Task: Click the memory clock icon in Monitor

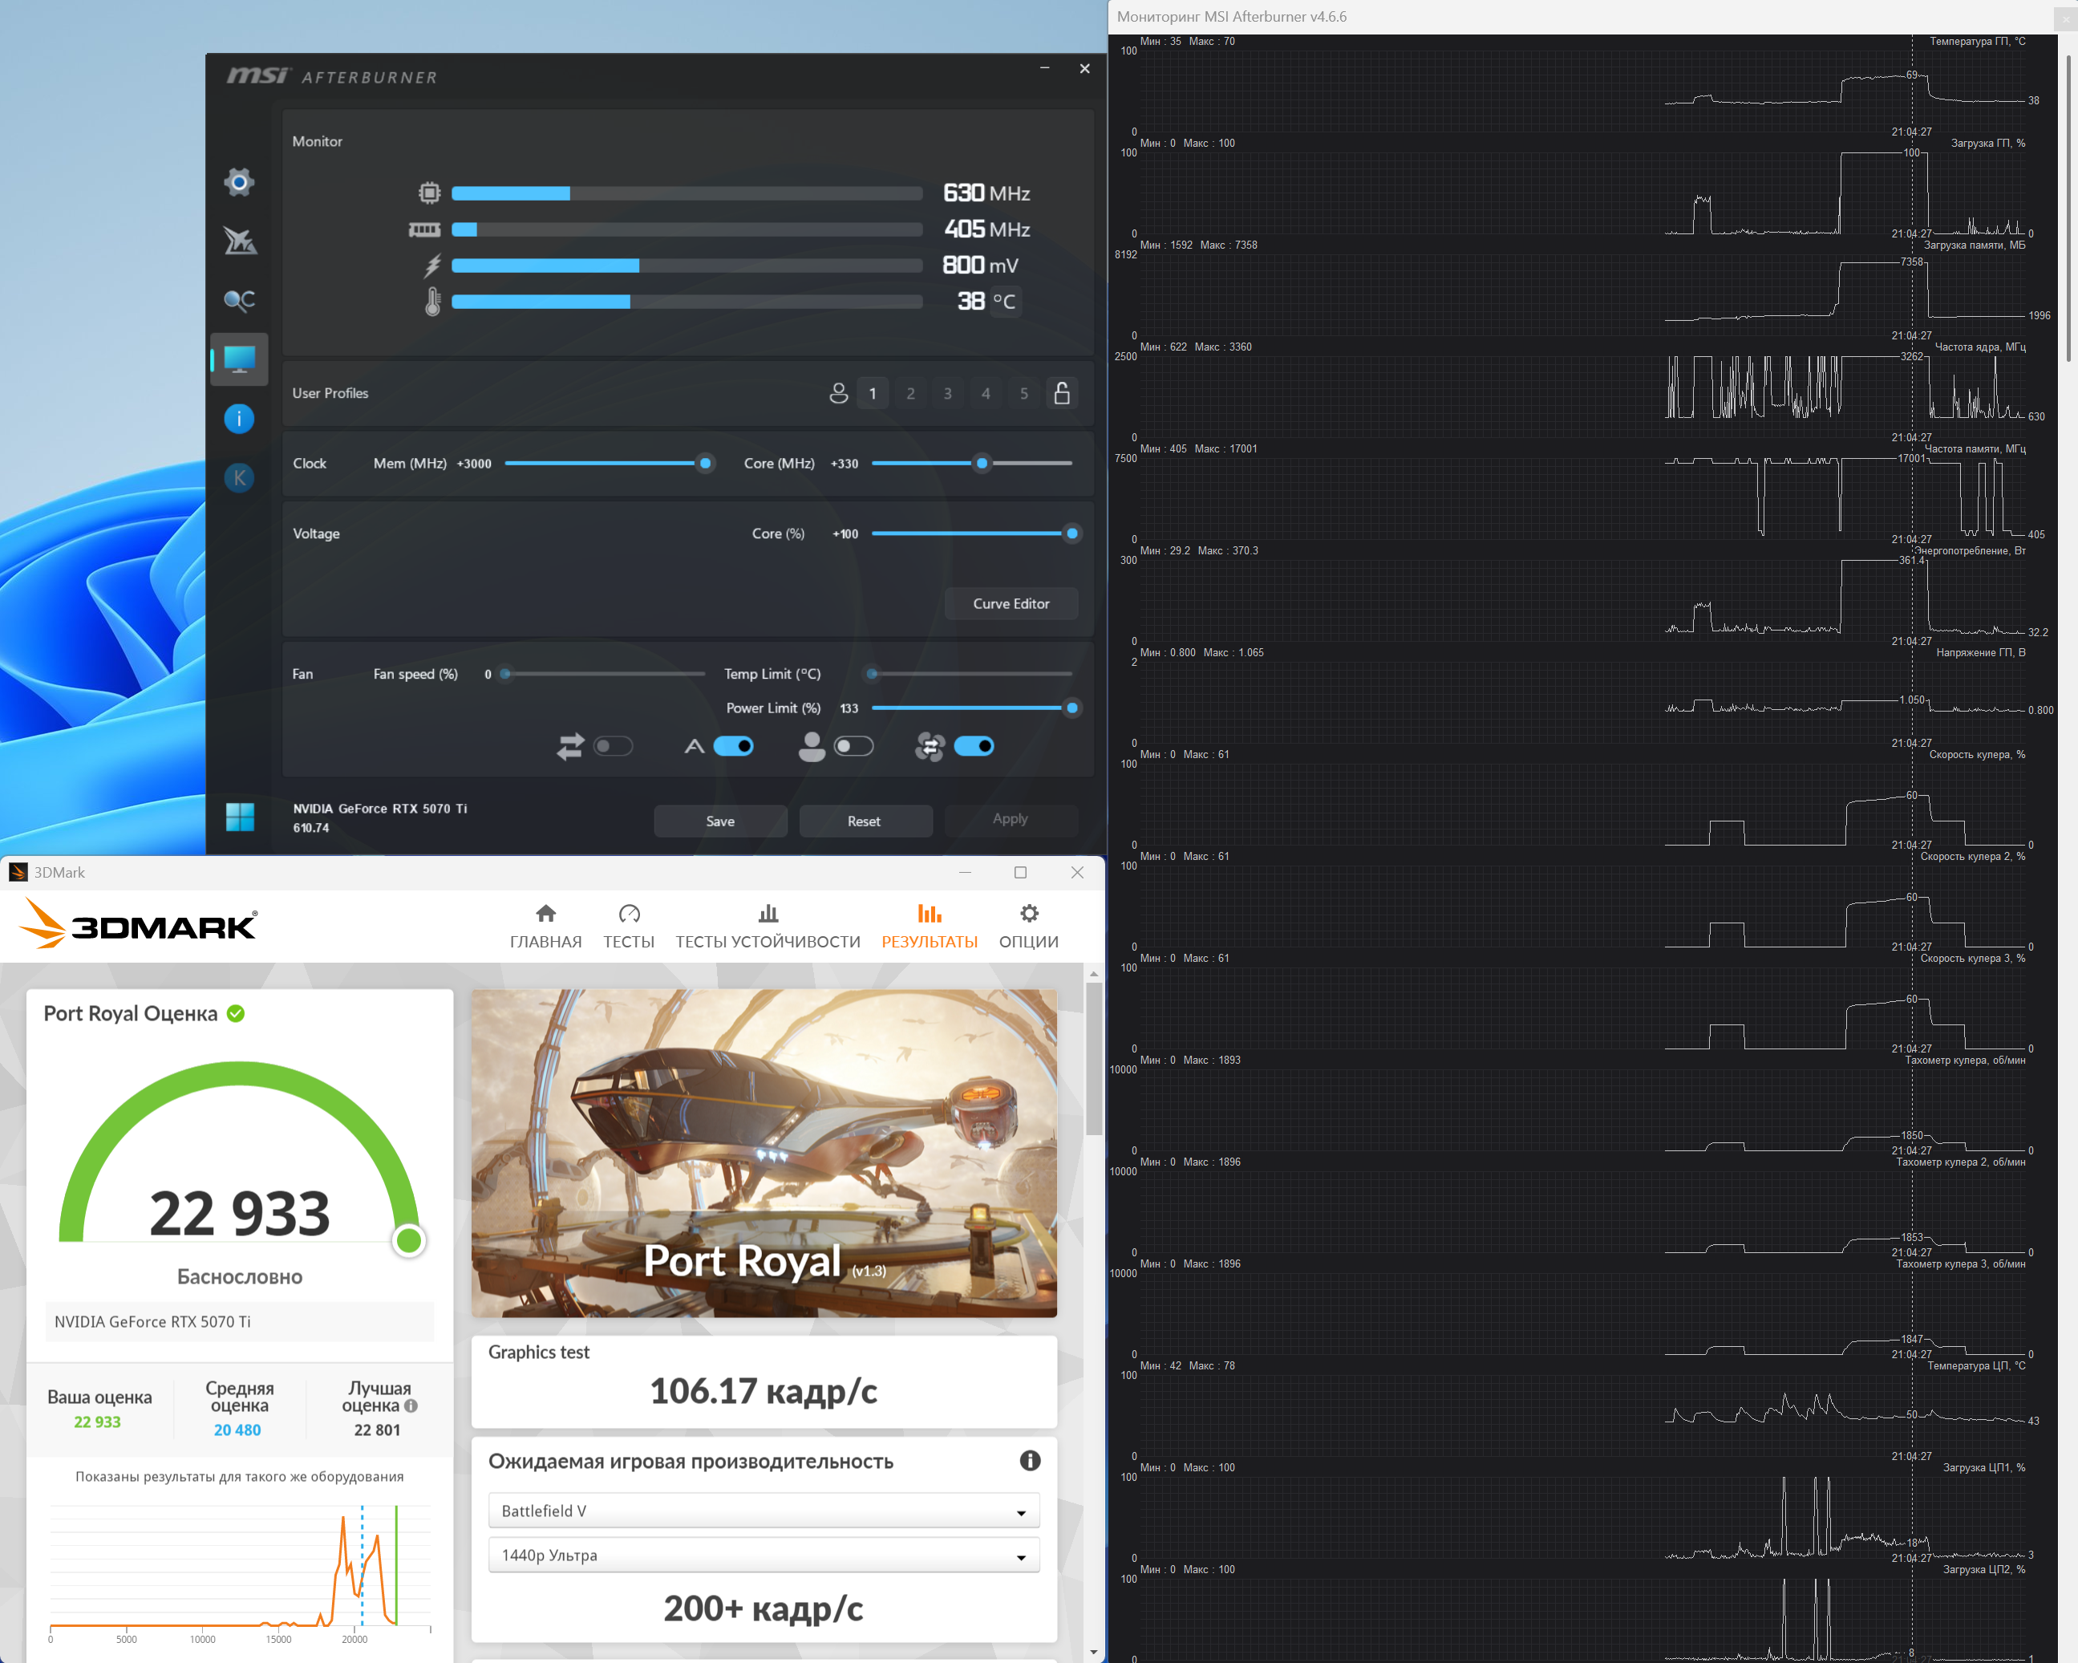Action: (424, 229)
